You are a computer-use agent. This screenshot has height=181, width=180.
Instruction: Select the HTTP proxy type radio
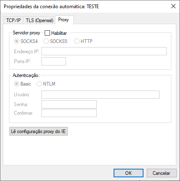coord(77,41)
